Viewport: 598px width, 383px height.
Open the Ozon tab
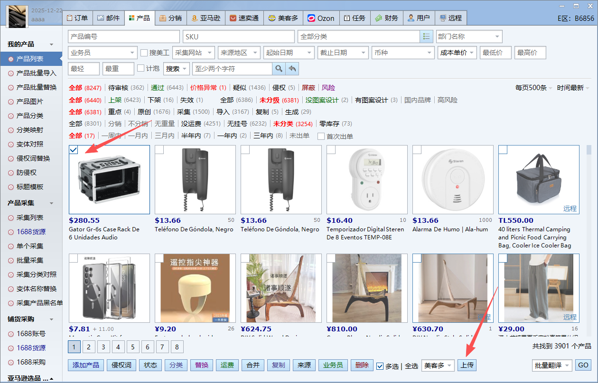[321, 18]
